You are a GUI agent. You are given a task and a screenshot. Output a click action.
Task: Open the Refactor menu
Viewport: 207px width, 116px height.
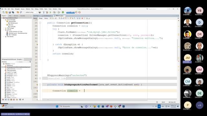28,9
